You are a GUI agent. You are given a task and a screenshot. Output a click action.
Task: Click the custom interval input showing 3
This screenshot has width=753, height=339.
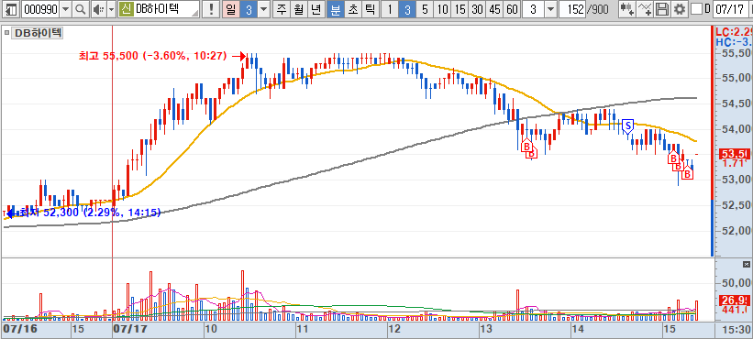click(x=534, y=9)
